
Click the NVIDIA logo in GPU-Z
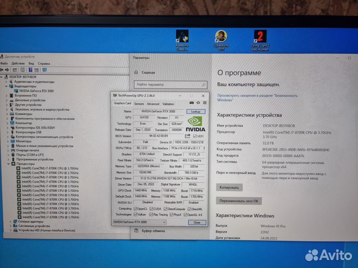(195, 124)
